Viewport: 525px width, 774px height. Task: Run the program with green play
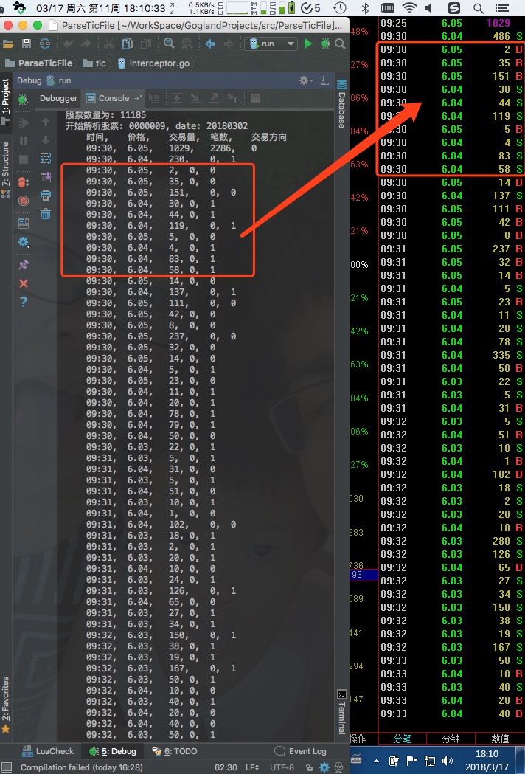tap(308, 44)
